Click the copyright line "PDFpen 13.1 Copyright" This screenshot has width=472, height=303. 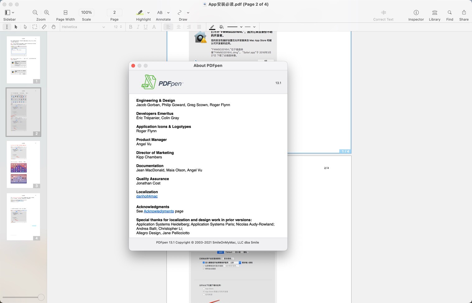pos(208,243)
